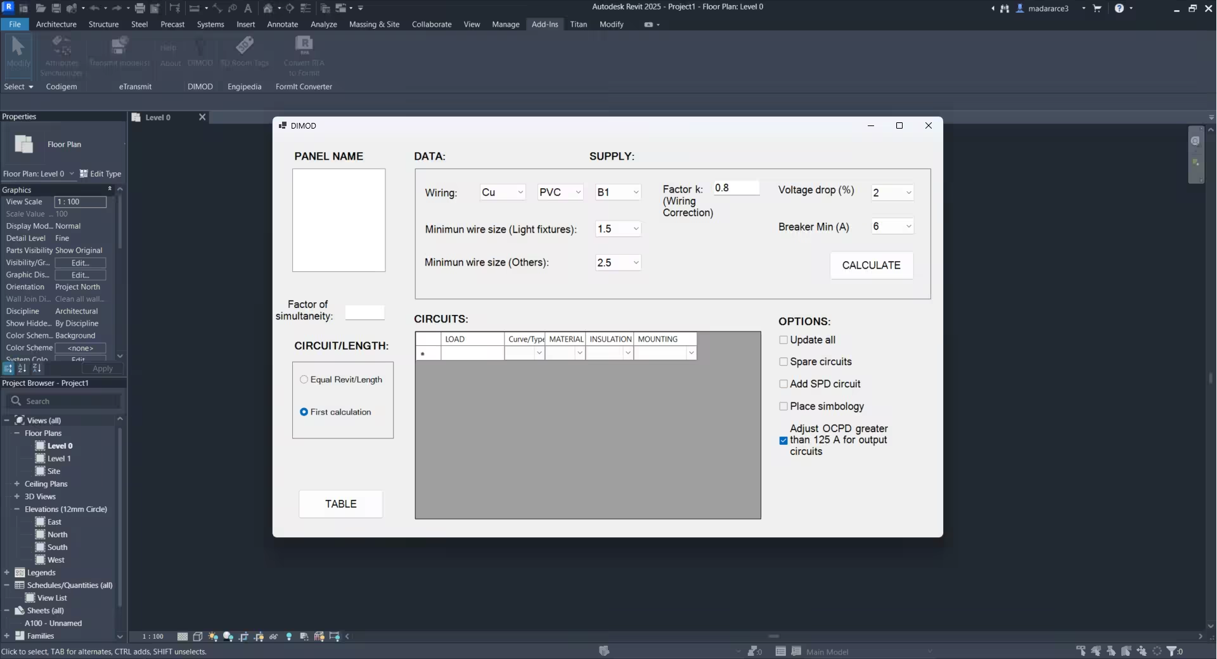Click the Text tool 'A' icon

[248, 8]
